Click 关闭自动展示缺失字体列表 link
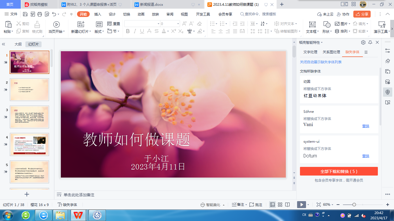The width and height of the screenshot is (394, 221). tap(321, 62)
